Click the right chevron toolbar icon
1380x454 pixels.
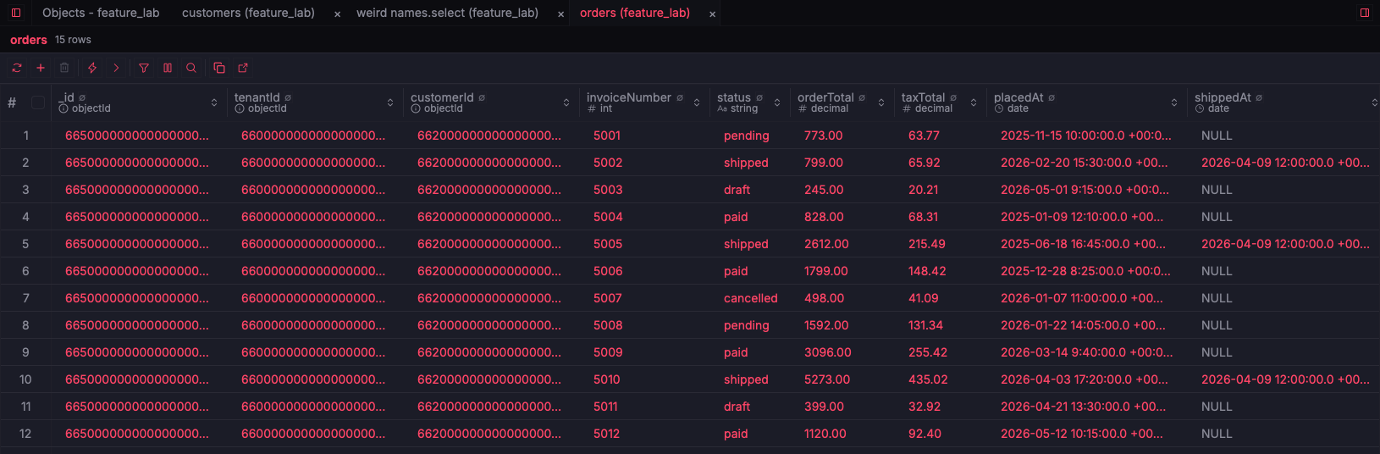click(x=116, y=68)
